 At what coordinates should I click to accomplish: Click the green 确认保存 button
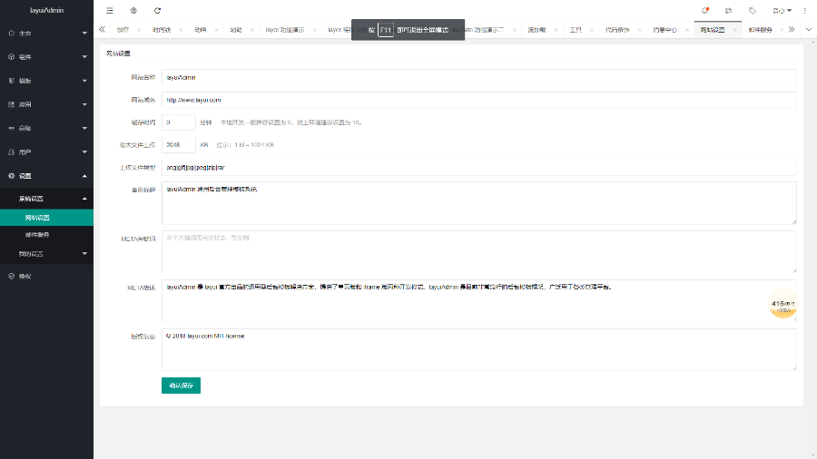pyautogui.click(x=181, y=386)
